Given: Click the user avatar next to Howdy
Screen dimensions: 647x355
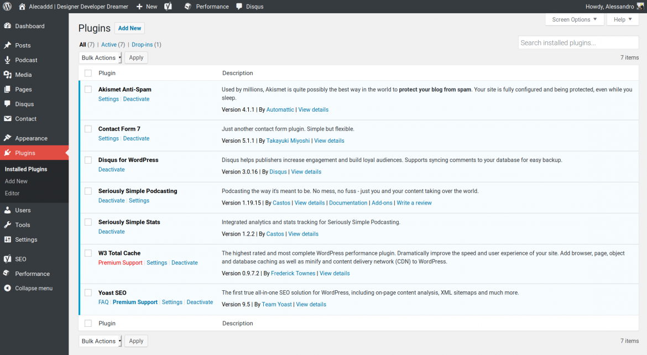Looking at the screenshot, I should (640, 7).
